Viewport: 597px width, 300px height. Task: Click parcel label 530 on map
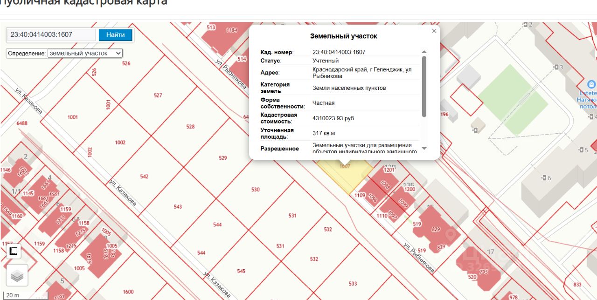[x=255, y=190]
